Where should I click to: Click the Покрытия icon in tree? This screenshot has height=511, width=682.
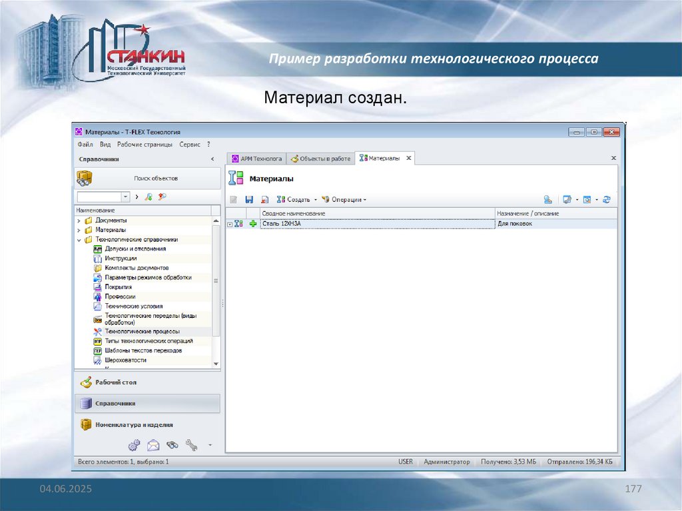[98, 287]
